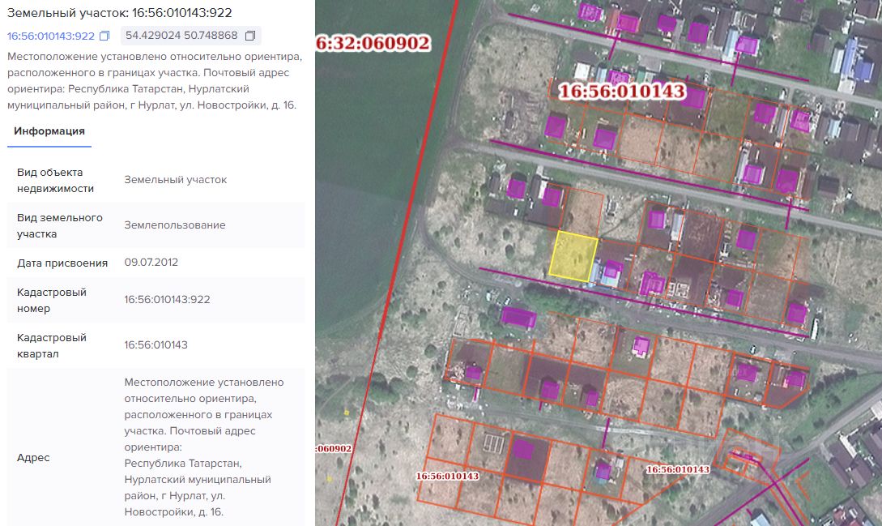Click the bottom-left 16:56:010143 map label
The image size is (882, 526).
tap(447, 476)
